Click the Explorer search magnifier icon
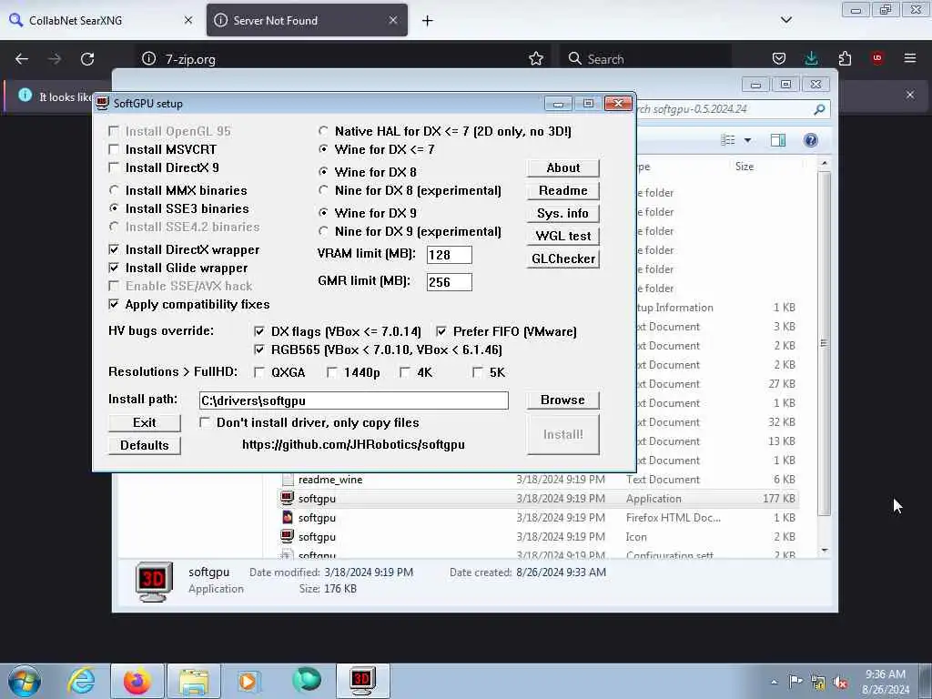The height and width of the screenshot is (699, 932). (819, 109)
